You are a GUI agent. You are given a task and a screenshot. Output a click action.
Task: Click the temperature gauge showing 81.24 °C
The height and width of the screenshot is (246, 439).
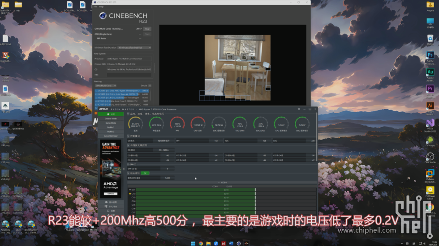[x=135, y=123]
